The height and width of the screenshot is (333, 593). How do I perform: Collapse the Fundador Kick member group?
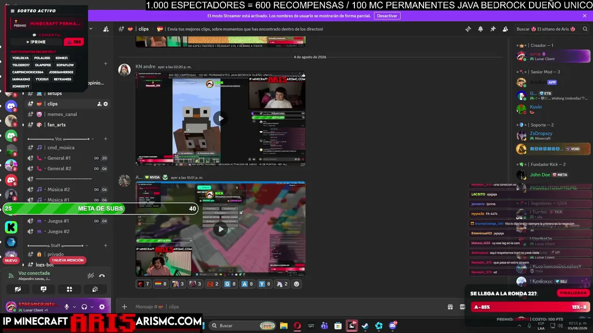click(x=542, y=164)
